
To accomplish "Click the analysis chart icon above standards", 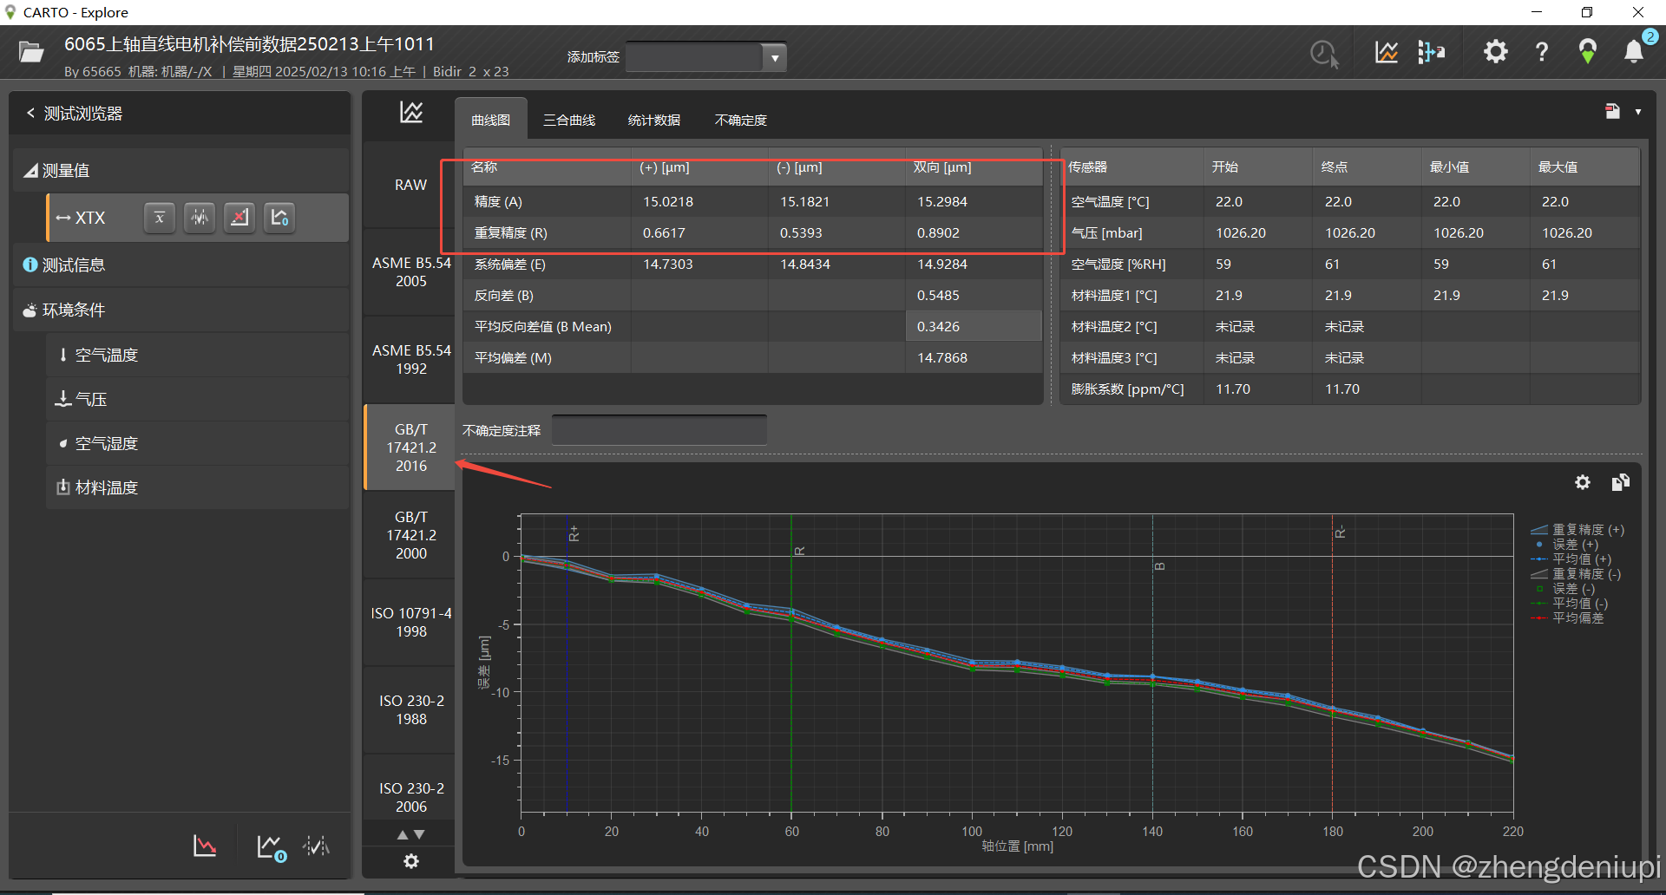I will [411, 112].
